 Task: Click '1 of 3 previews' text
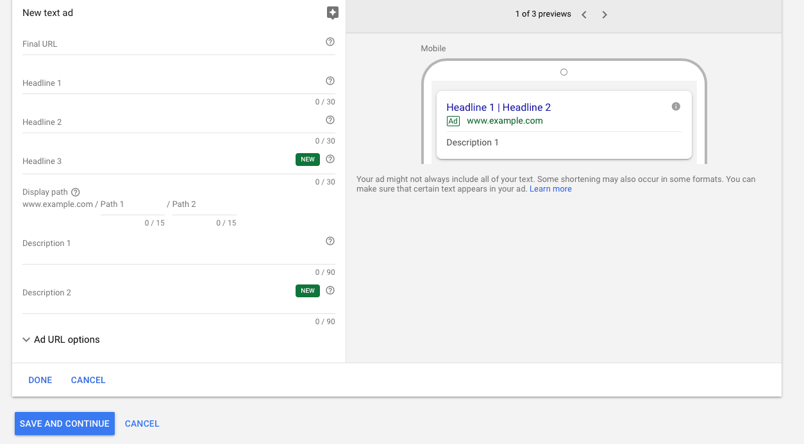543,14
